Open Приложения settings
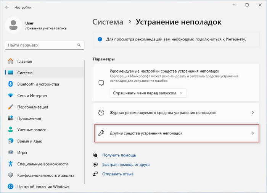Viewport: 267px width, 193px height. click(44, 118)
